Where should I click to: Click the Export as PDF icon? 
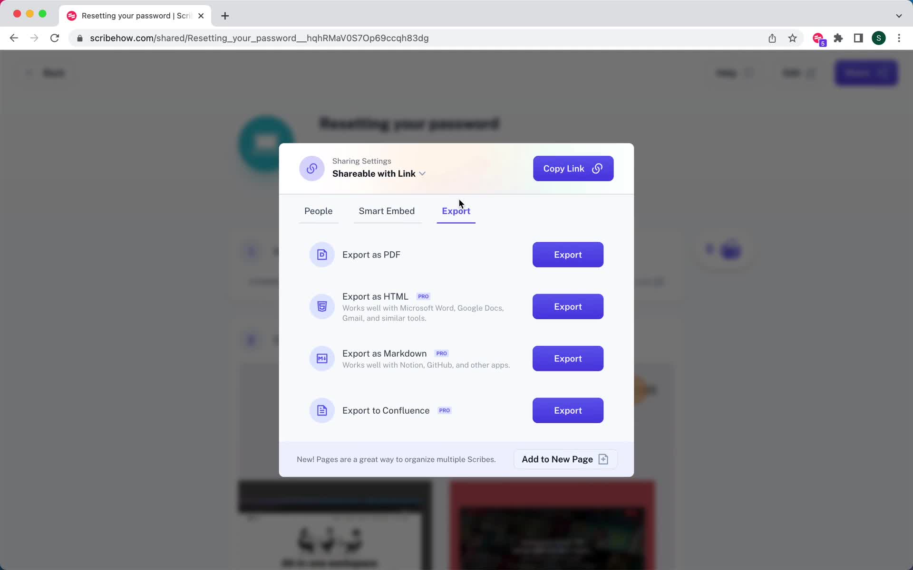click(x=321, y=254)
